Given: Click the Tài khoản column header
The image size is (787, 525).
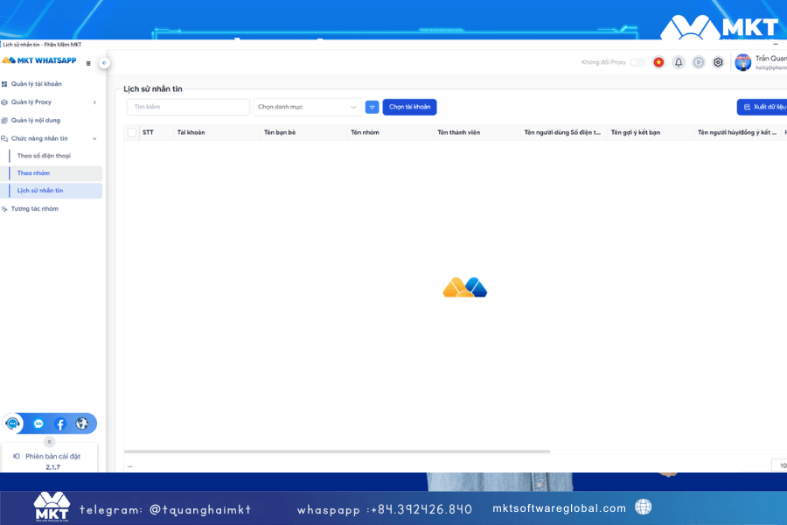Looking at the screenshot, I should (191, 133).
